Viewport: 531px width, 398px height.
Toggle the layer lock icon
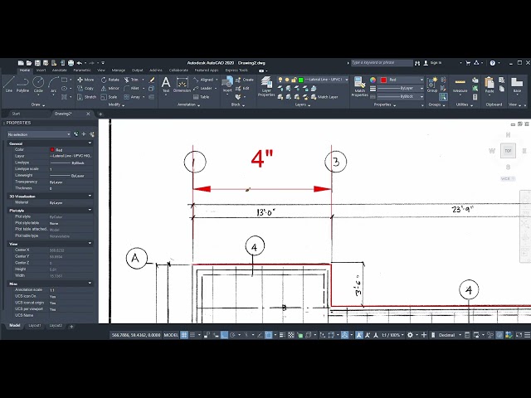click(x=294, y=80)
